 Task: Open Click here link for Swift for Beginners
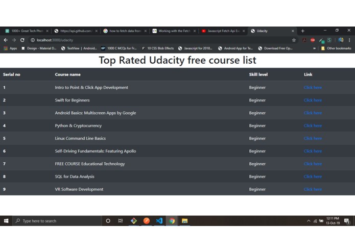pos(313,100)
